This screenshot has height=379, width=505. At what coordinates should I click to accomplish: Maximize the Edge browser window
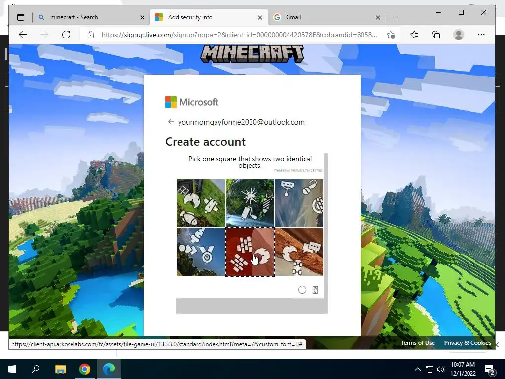pyautogui.click(x=461, y=12)
